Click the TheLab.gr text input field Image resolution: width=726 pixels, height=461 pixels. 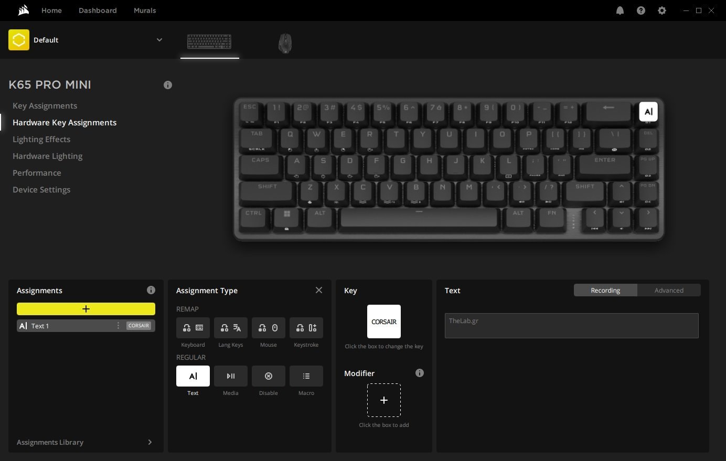click(x=572, y=326)
